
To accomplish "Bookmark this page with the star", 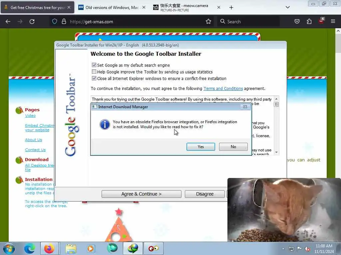I will 208,22.
